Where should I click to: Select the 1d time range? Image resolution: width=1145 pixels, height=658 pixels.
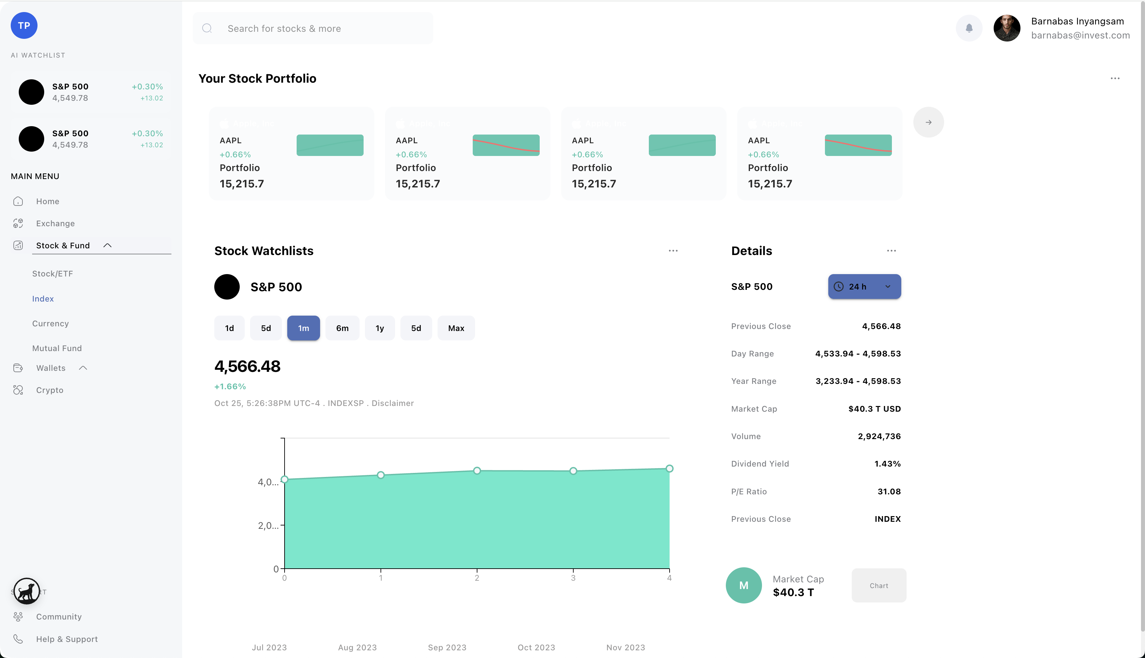[x=229, y=328]
